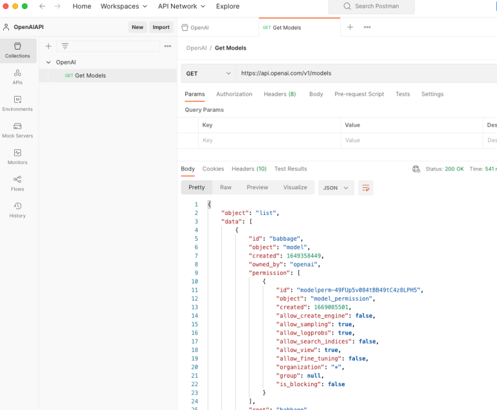This screenshot has width=497, height=410.
Task: Go to Home
Action: (x=82, y=6)
